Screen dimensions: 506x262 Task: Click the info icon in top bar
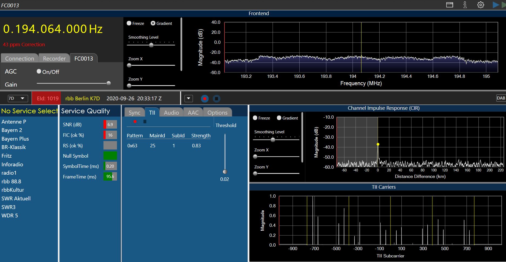click(465, 5)
